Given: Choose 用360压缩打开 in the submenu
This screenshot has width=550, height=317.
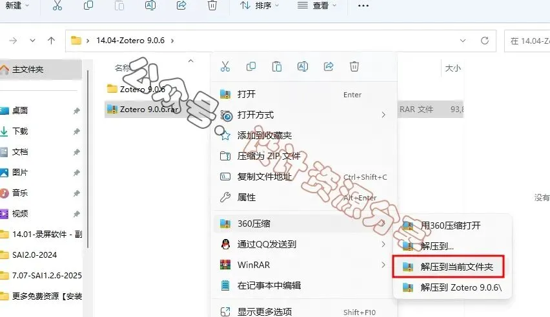Looking at the screenshot, I should pos(452,226).
